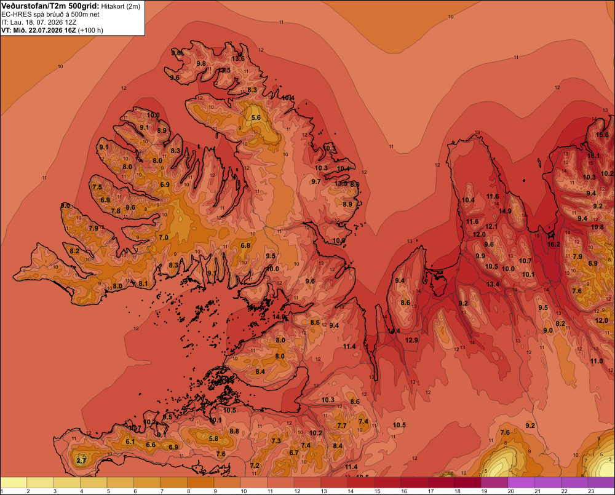The width and height of the screenshot is (615, 495).
Task: Click the temperature value 16.2
Action: (553, 244)
